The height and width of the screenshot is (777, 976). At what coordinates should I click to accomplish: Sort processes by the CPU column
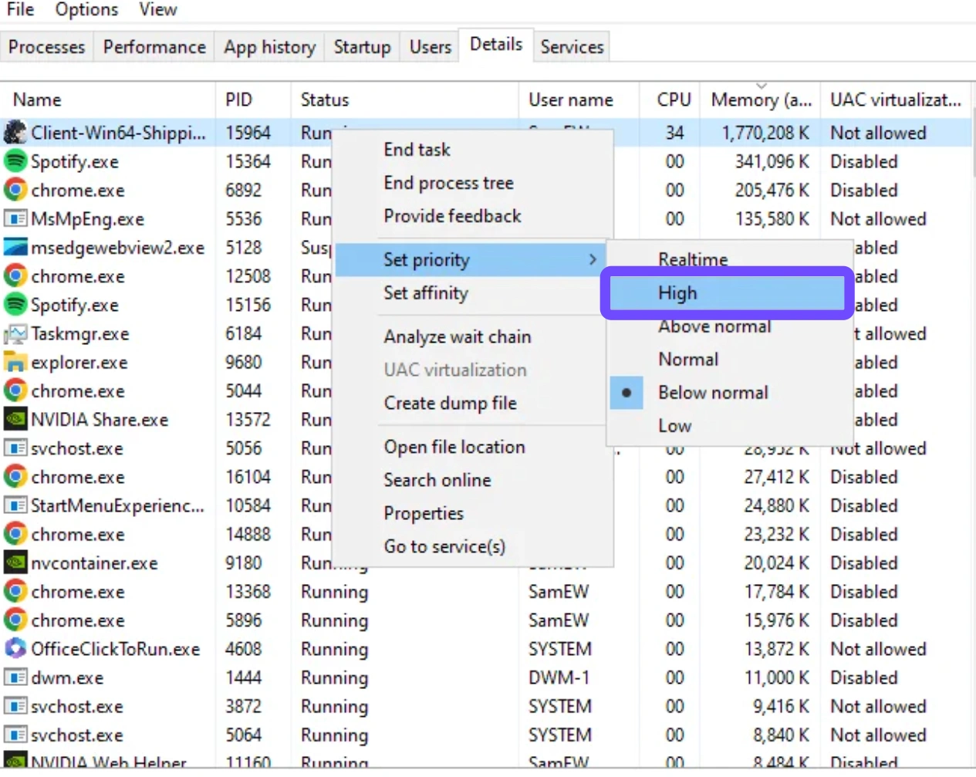coord(673,100)
